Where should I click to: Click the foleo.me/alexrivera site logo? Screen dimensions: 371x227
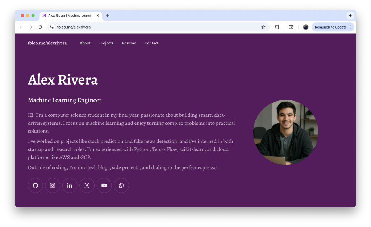click(47, 43)
